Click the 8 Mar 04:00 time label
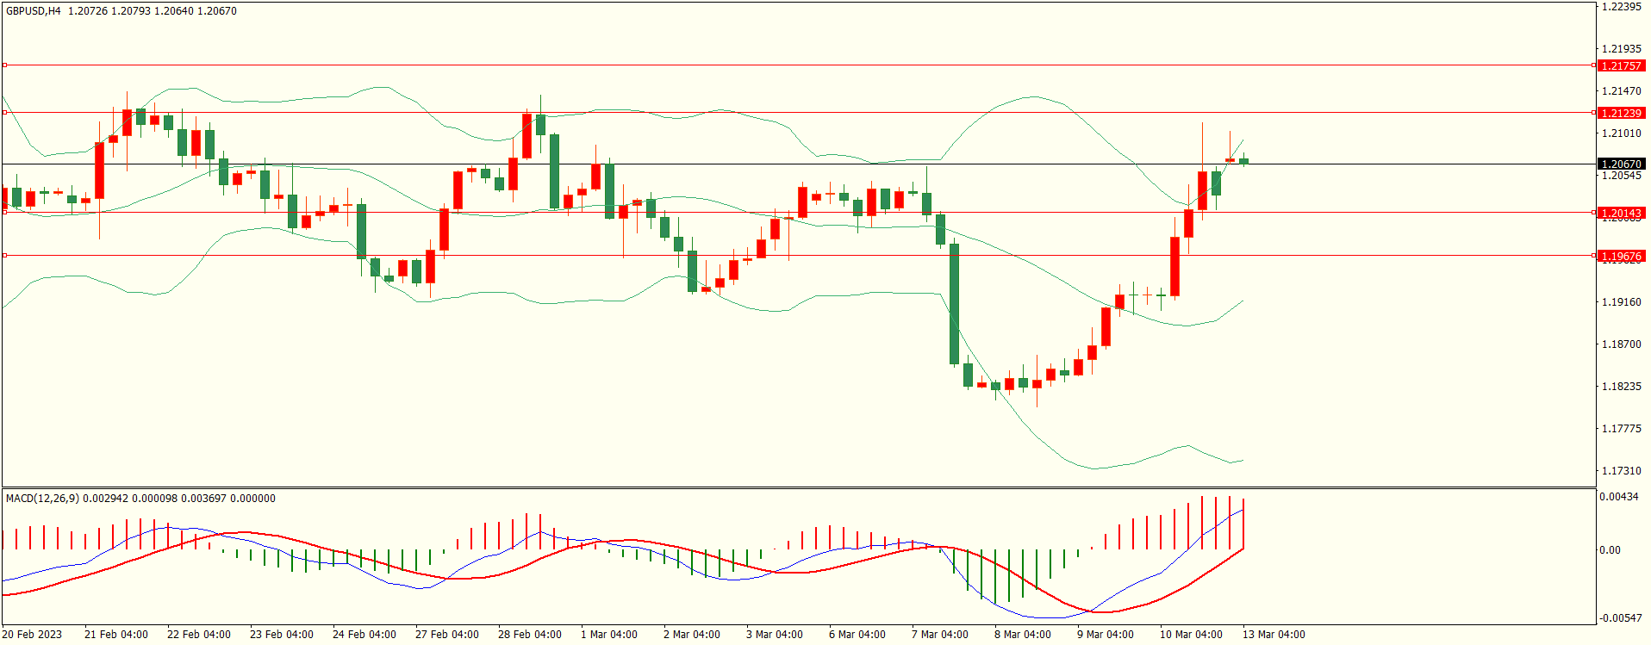Screen dimensions: 1651x645 pyautogui.click(x=1023, y=635)
